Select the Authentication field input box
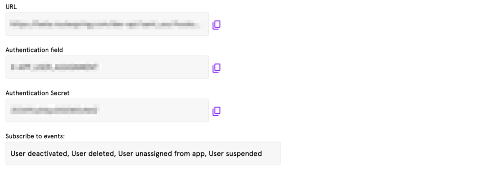This screenshot has width=488, height=173. pos(107,67)
